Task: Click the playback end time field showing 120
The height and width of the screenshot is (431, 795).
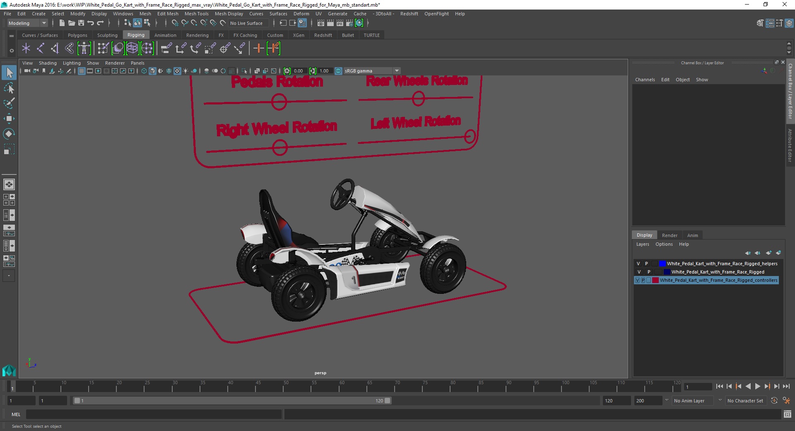Action: (616, 401)
